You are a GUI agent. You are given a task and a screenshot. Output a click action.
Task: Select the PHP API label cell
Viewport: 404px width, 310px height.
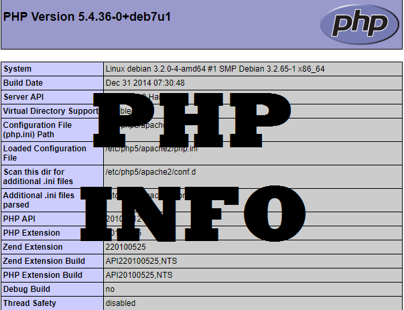pyautogui.click(x=52, y=219)
